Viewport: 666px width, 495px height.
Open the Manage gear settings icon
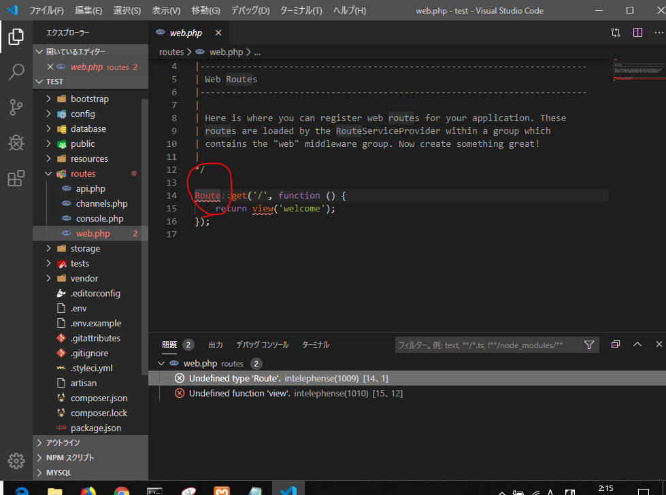coord(16,460)
